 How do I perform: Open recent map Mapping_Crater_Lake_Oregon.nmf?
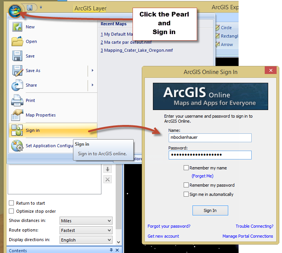pos(137,50)
